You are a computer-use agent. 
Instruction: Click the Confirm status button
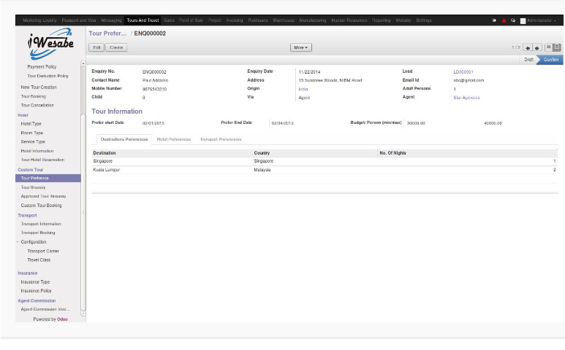click(x=552, y=59)
